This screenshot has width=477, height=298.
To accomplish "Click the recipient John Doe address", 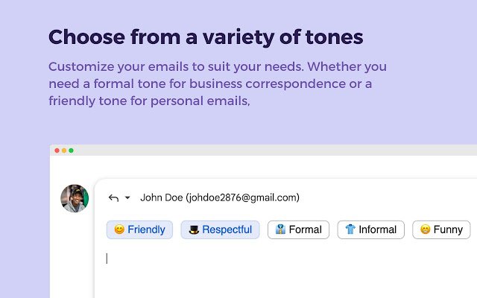I will [x=220, y=197].
